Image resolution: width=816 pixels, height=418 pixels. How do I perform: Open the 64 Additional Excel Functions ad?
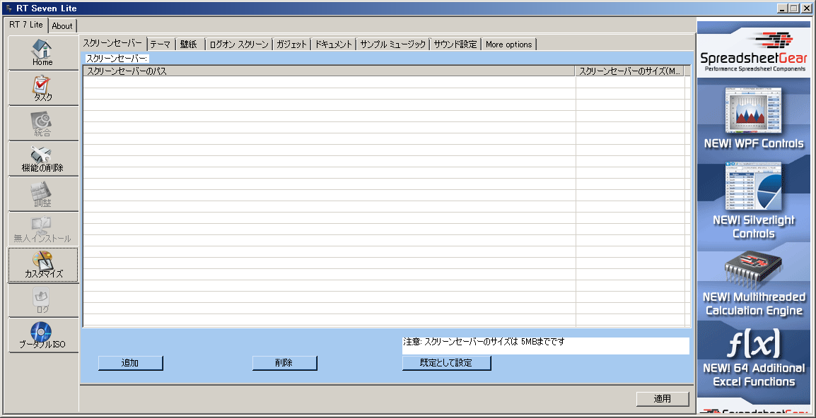[754, 359]
